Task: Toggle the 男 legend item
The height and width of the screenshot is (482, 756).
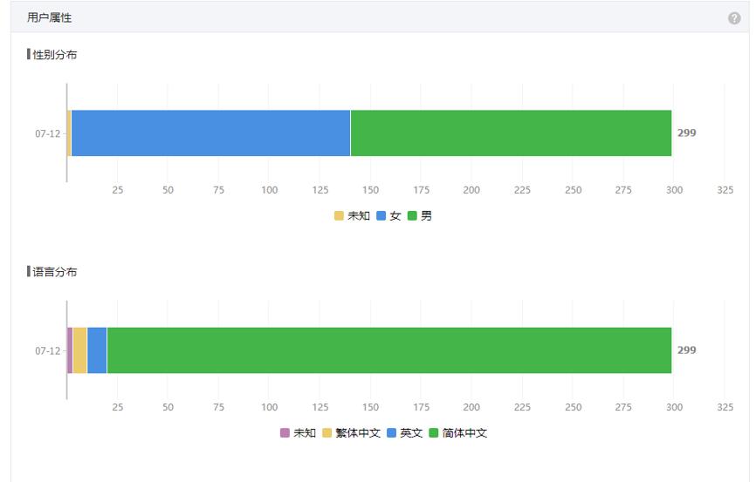Action: click(420, 215)
